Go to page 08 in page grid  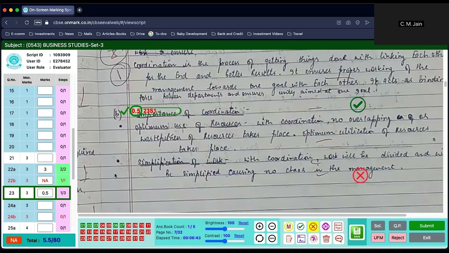pyautogui.click(x=129, y=226)
